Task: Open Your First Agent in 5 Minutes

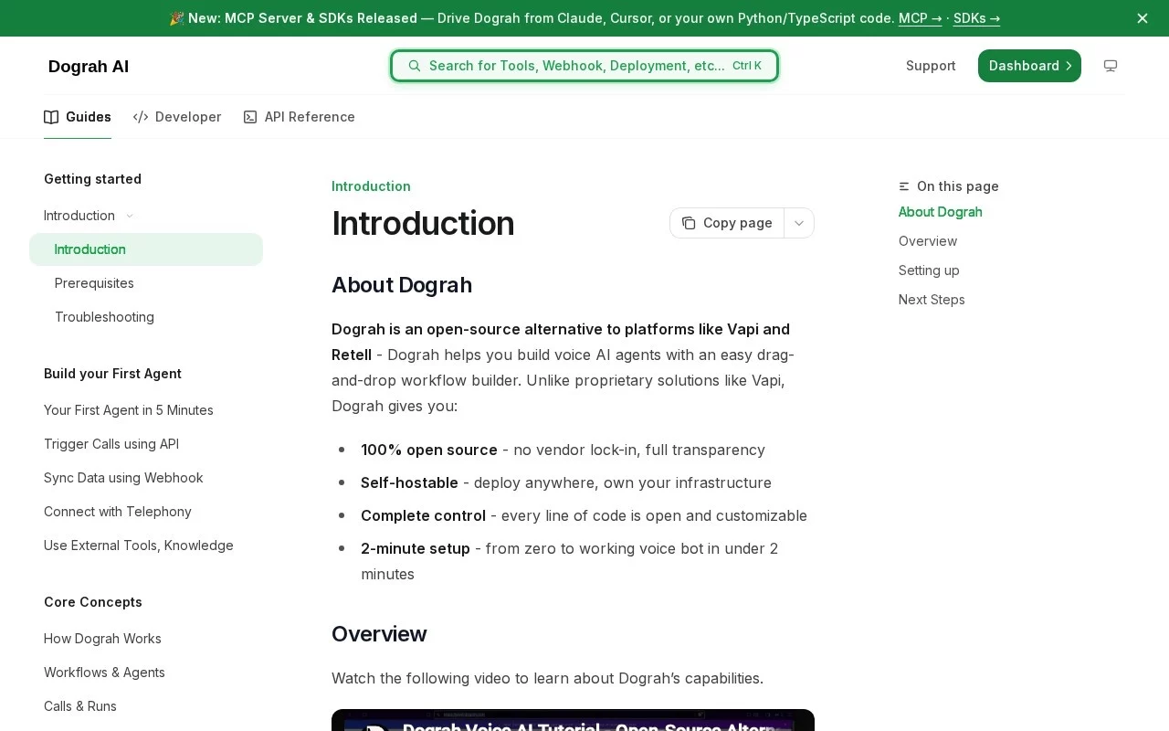Action: coord(129,410)
